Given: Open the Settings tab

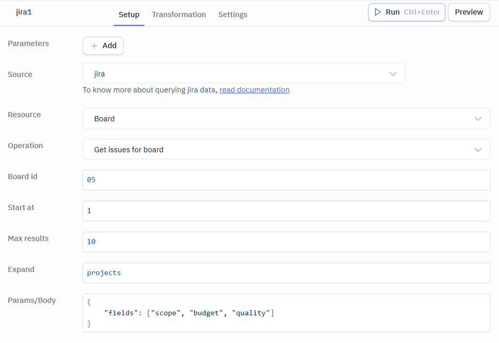Looking at the screenshot, I should 233,14.
